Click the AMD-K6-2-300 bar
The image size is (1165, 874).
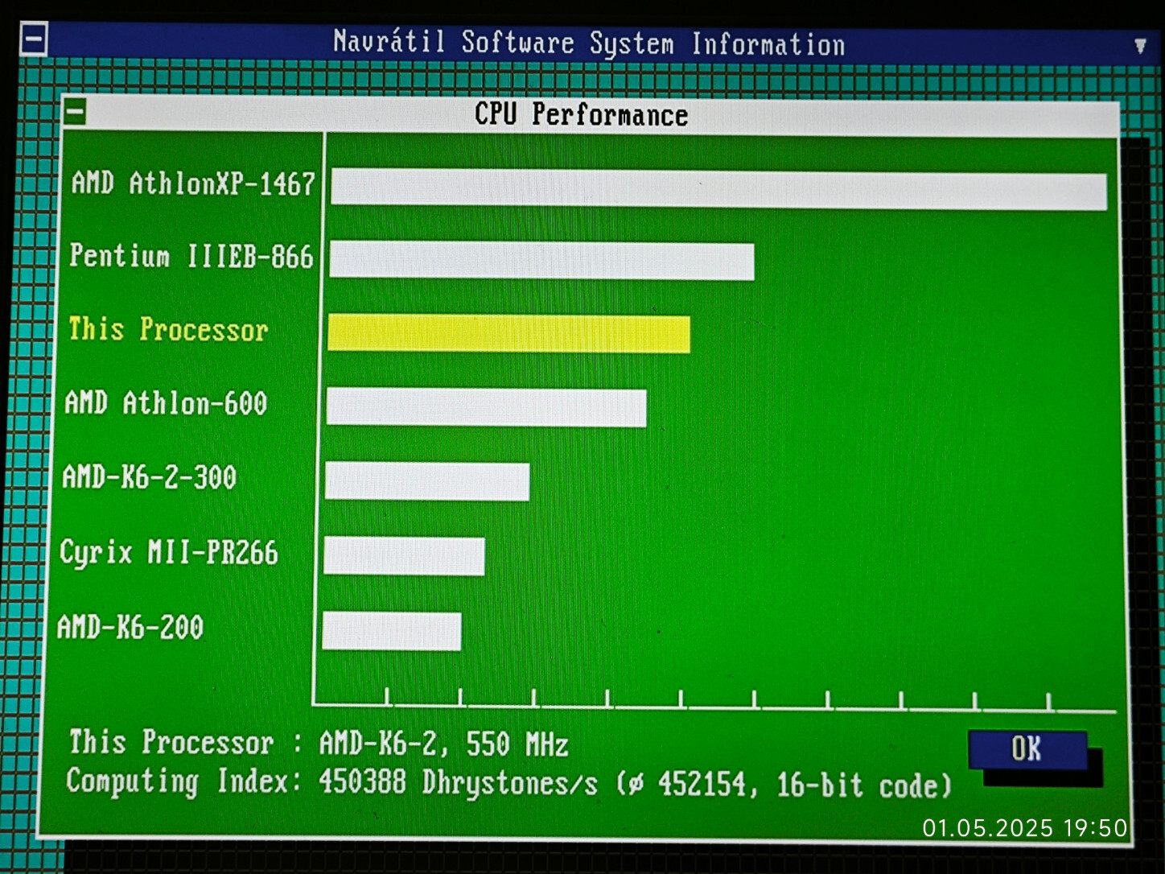(x=427, y=481)
